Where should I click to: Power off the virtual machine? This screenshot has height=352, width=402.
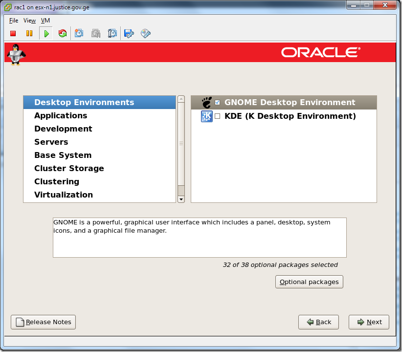[13, 33]
